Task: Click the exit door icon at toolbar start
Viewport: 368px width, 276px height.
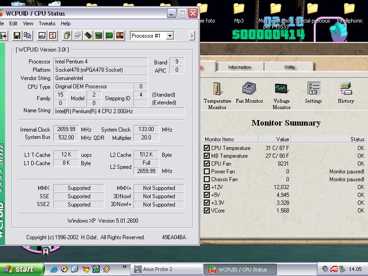Action: pos(4,36)
